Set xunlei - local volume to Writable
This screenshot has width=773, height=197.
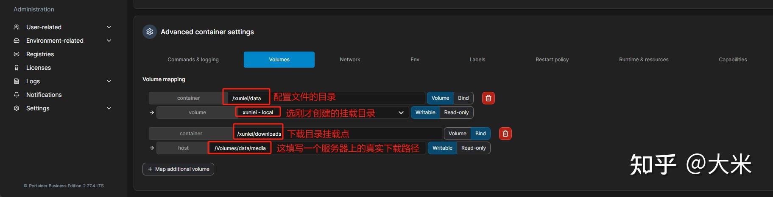click(425, 112)
